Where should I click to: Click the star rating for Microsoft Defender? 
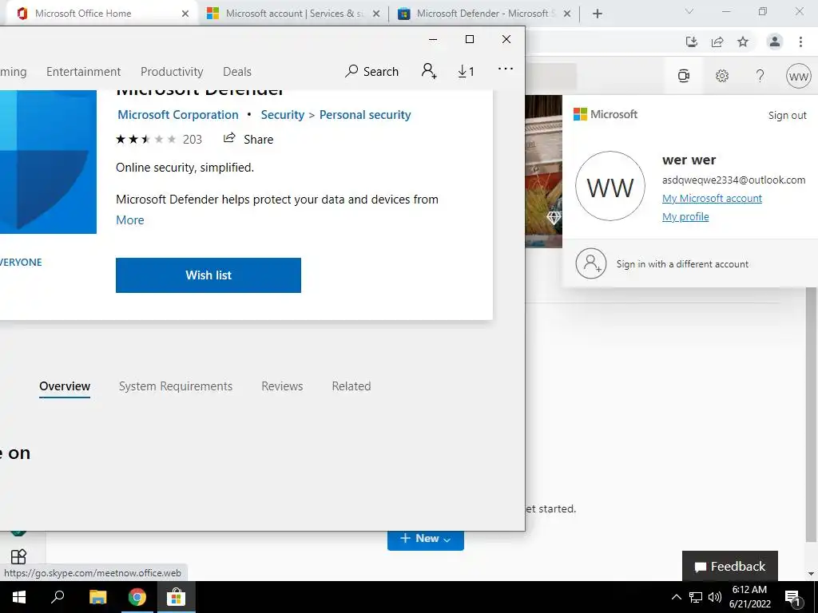[145, 139]
